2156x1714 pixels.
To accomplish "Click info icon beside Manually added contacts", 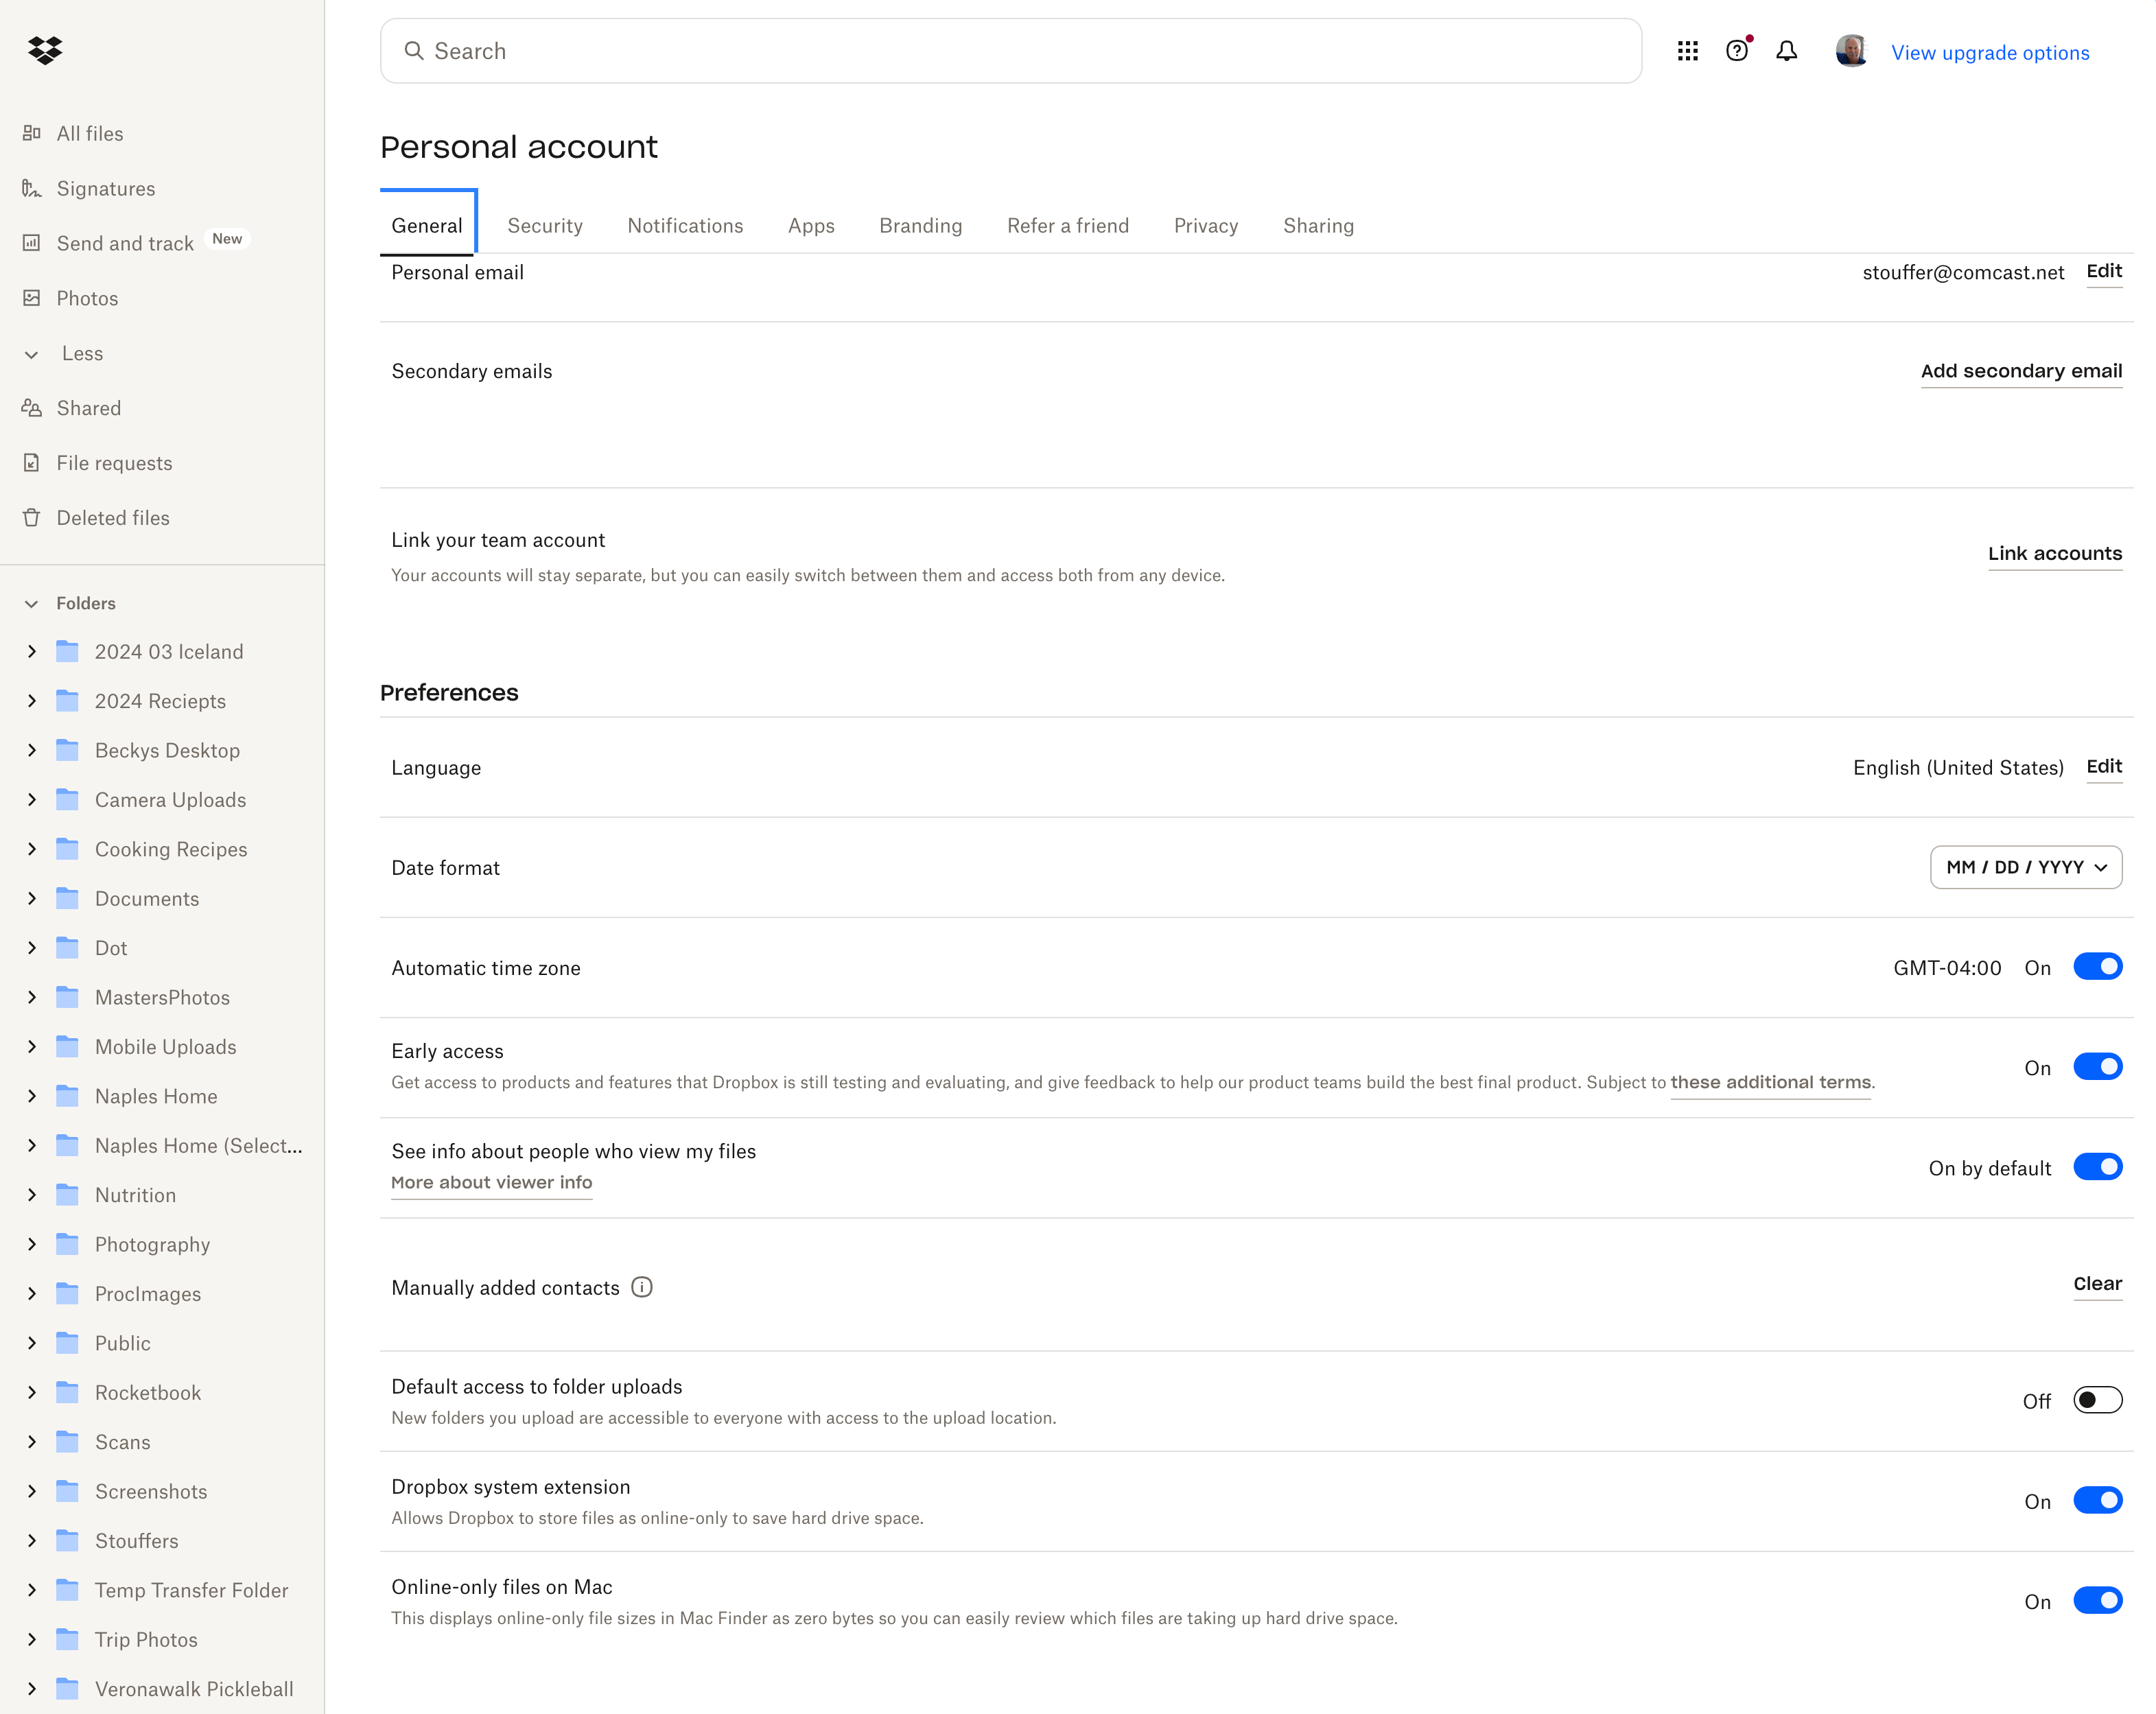I will 642,1287.
